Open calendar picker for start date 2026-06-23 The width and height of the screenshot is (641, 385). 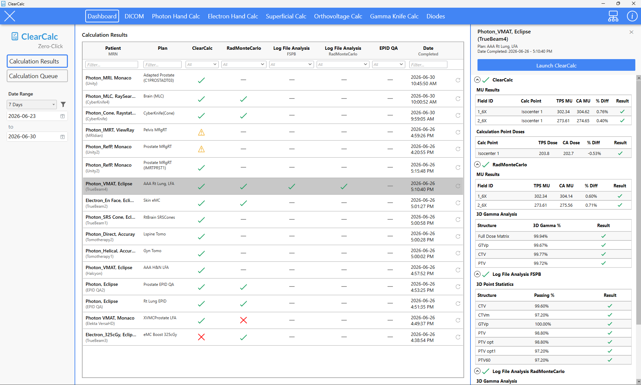[x=63, y=116]
